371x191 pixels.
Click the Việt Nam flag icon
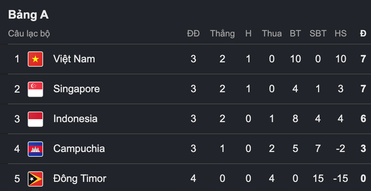pos(36,59)
